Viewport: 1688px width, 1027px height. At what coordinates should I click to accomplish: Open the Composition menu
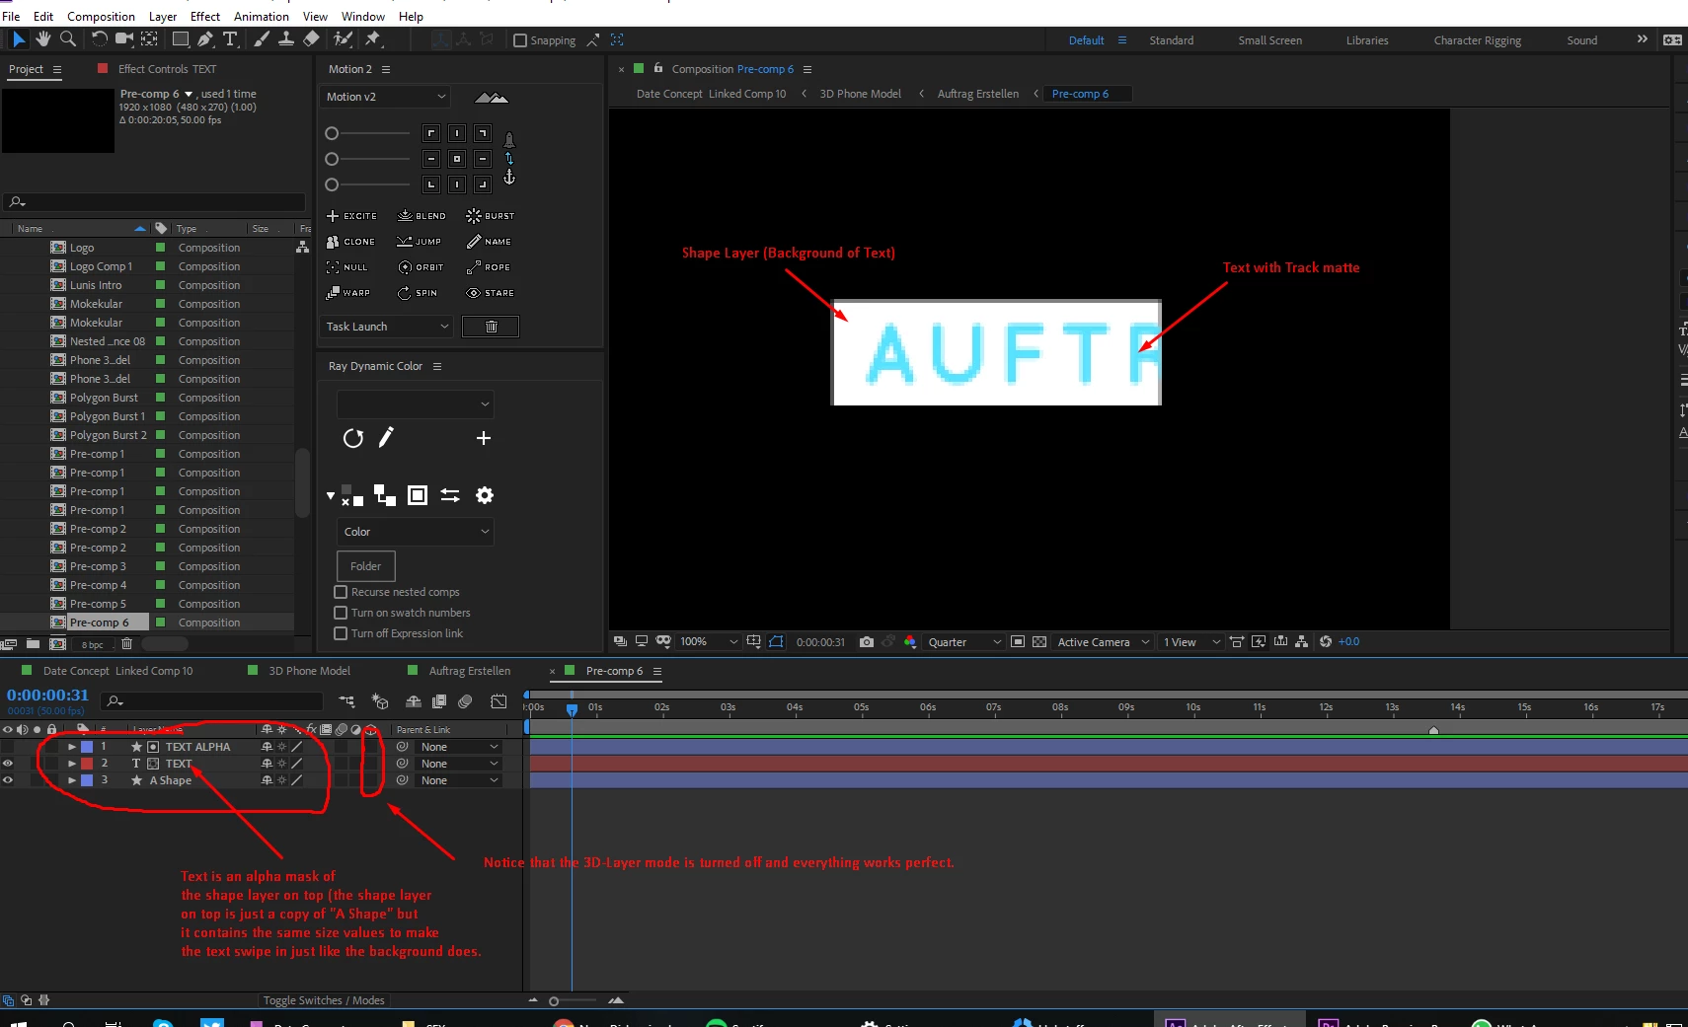(101, 16)
